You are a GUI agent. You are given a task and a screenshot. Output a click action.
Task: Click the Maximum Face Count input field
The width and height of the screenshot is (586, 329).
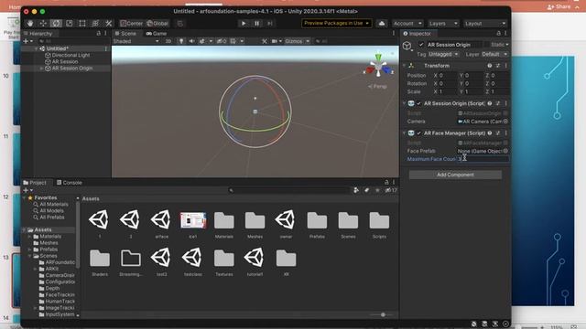483,159
